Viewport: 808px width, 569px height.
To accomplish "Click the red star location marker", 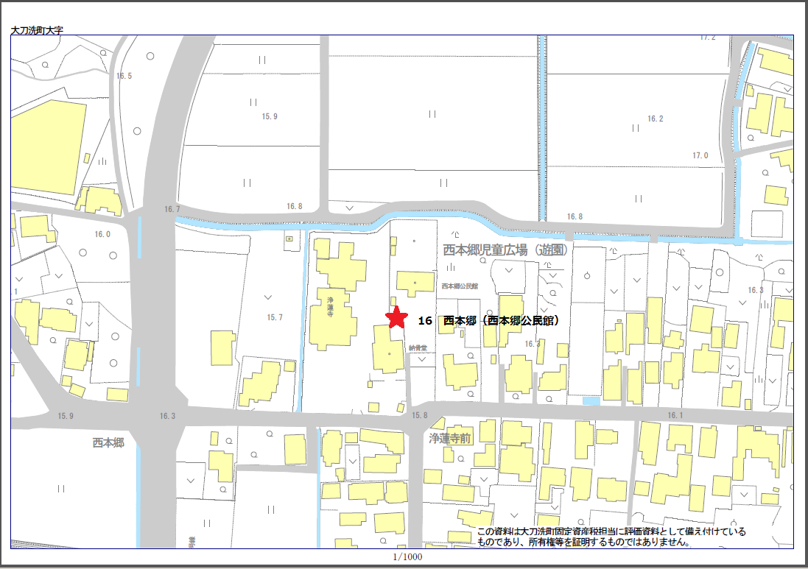I will [397, 317].
